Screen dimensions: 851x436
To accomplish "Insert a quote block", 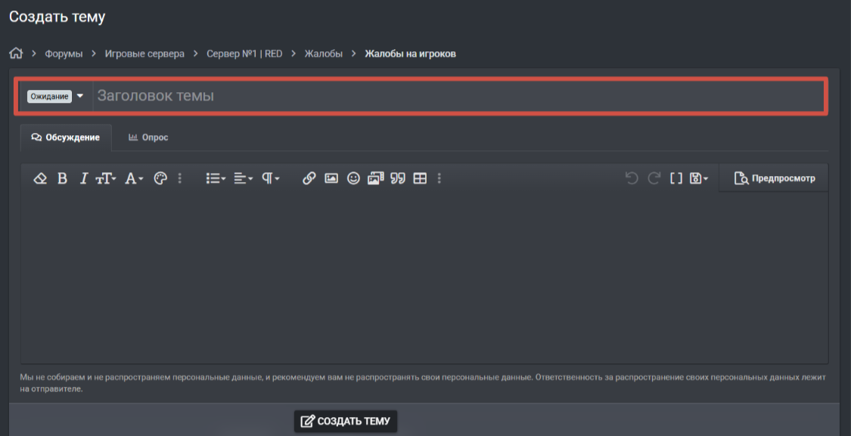I will pyautogui.click(x=398, y=178).
